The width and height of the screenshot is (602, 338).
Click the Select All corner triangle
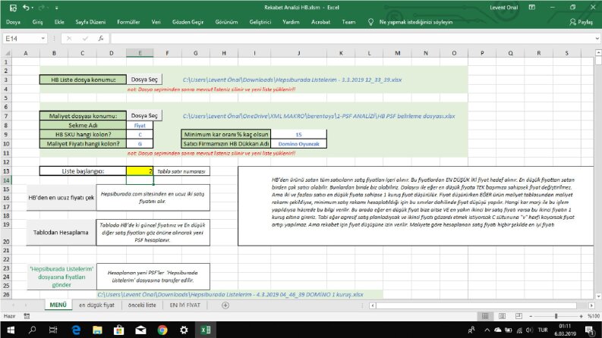tap(7, 53)
